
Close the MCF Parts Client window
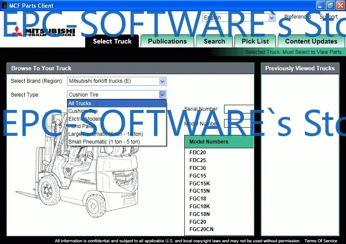pyautogui.click(x=340, y=6)
